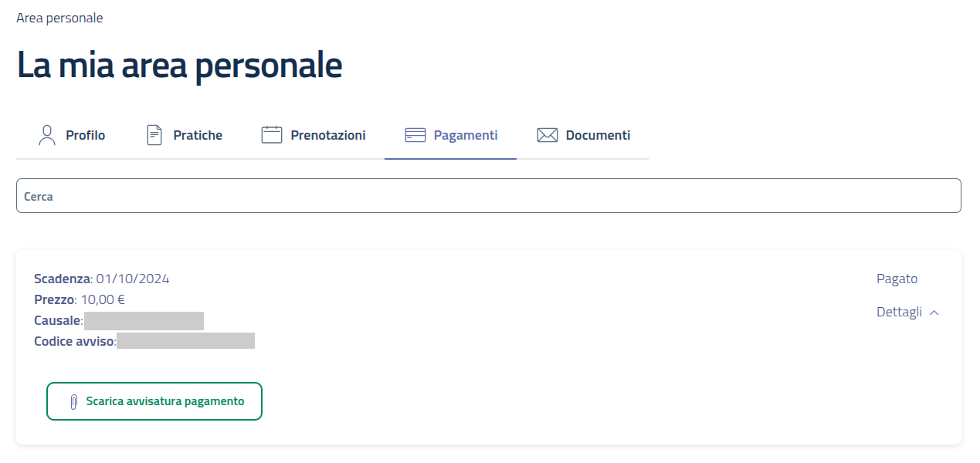Click the document page icon beside Pratiche
Viewport: 980px width, 463px height.
(154, 135)
